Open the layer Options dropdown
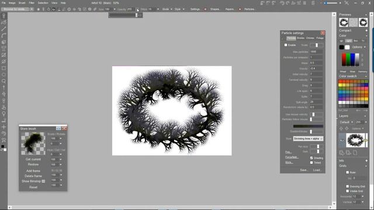 pyautogui.click(x=358, y=128)
